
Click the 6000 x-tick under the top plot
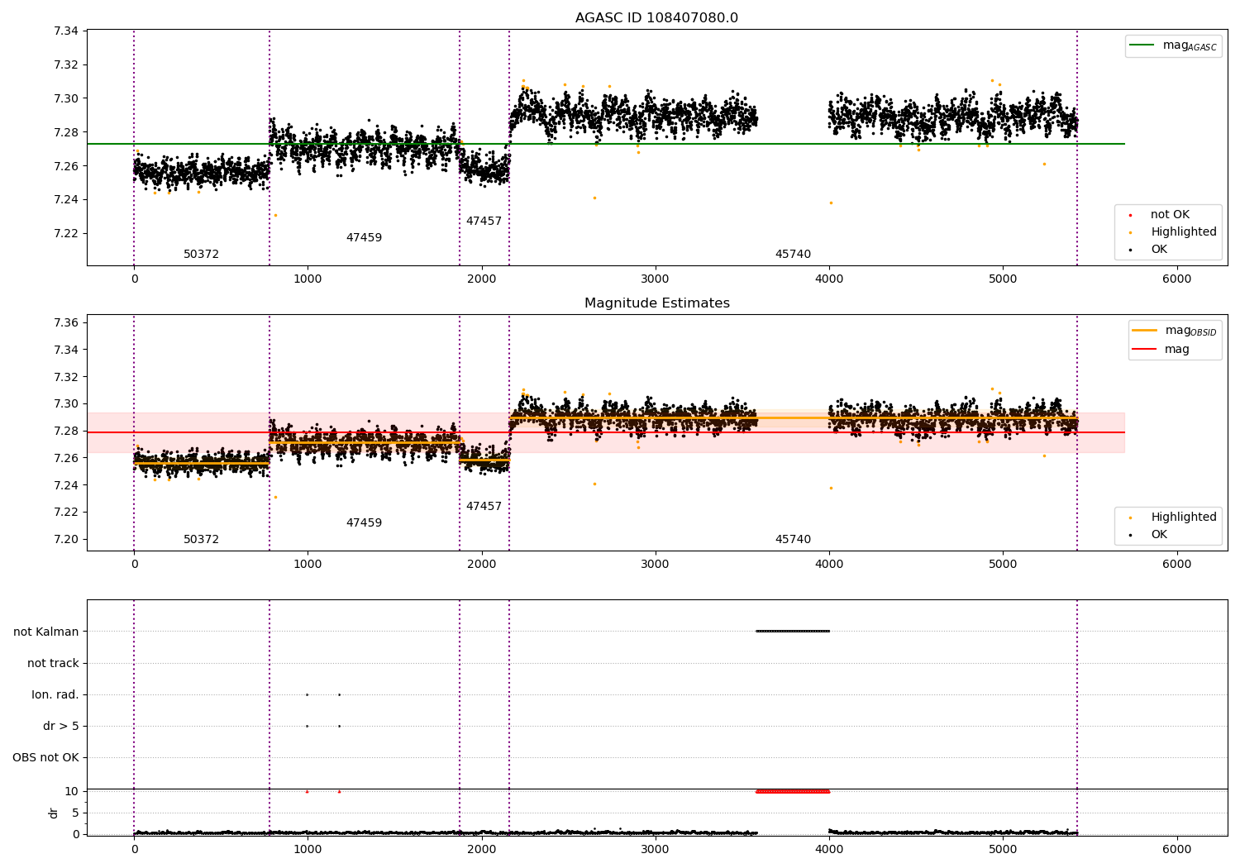(1177, 279)
